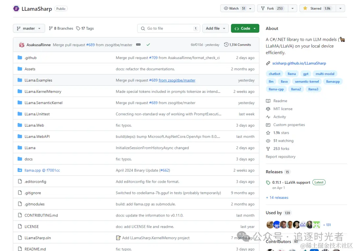This screenshot has height=251, width=355.
Task: Toggle the Starred button
Action: [x=318, y=8]
